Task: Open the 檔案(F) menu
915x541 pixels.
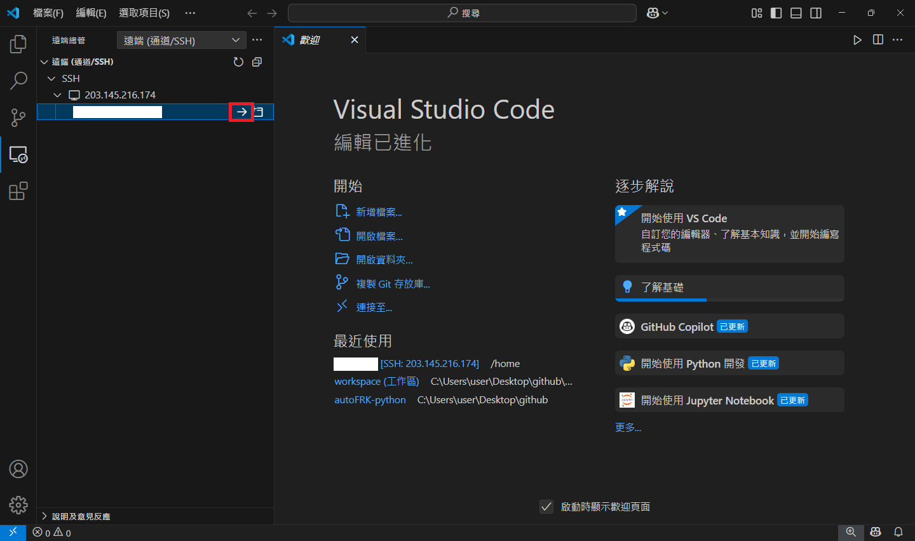Action: coord(48,13)
